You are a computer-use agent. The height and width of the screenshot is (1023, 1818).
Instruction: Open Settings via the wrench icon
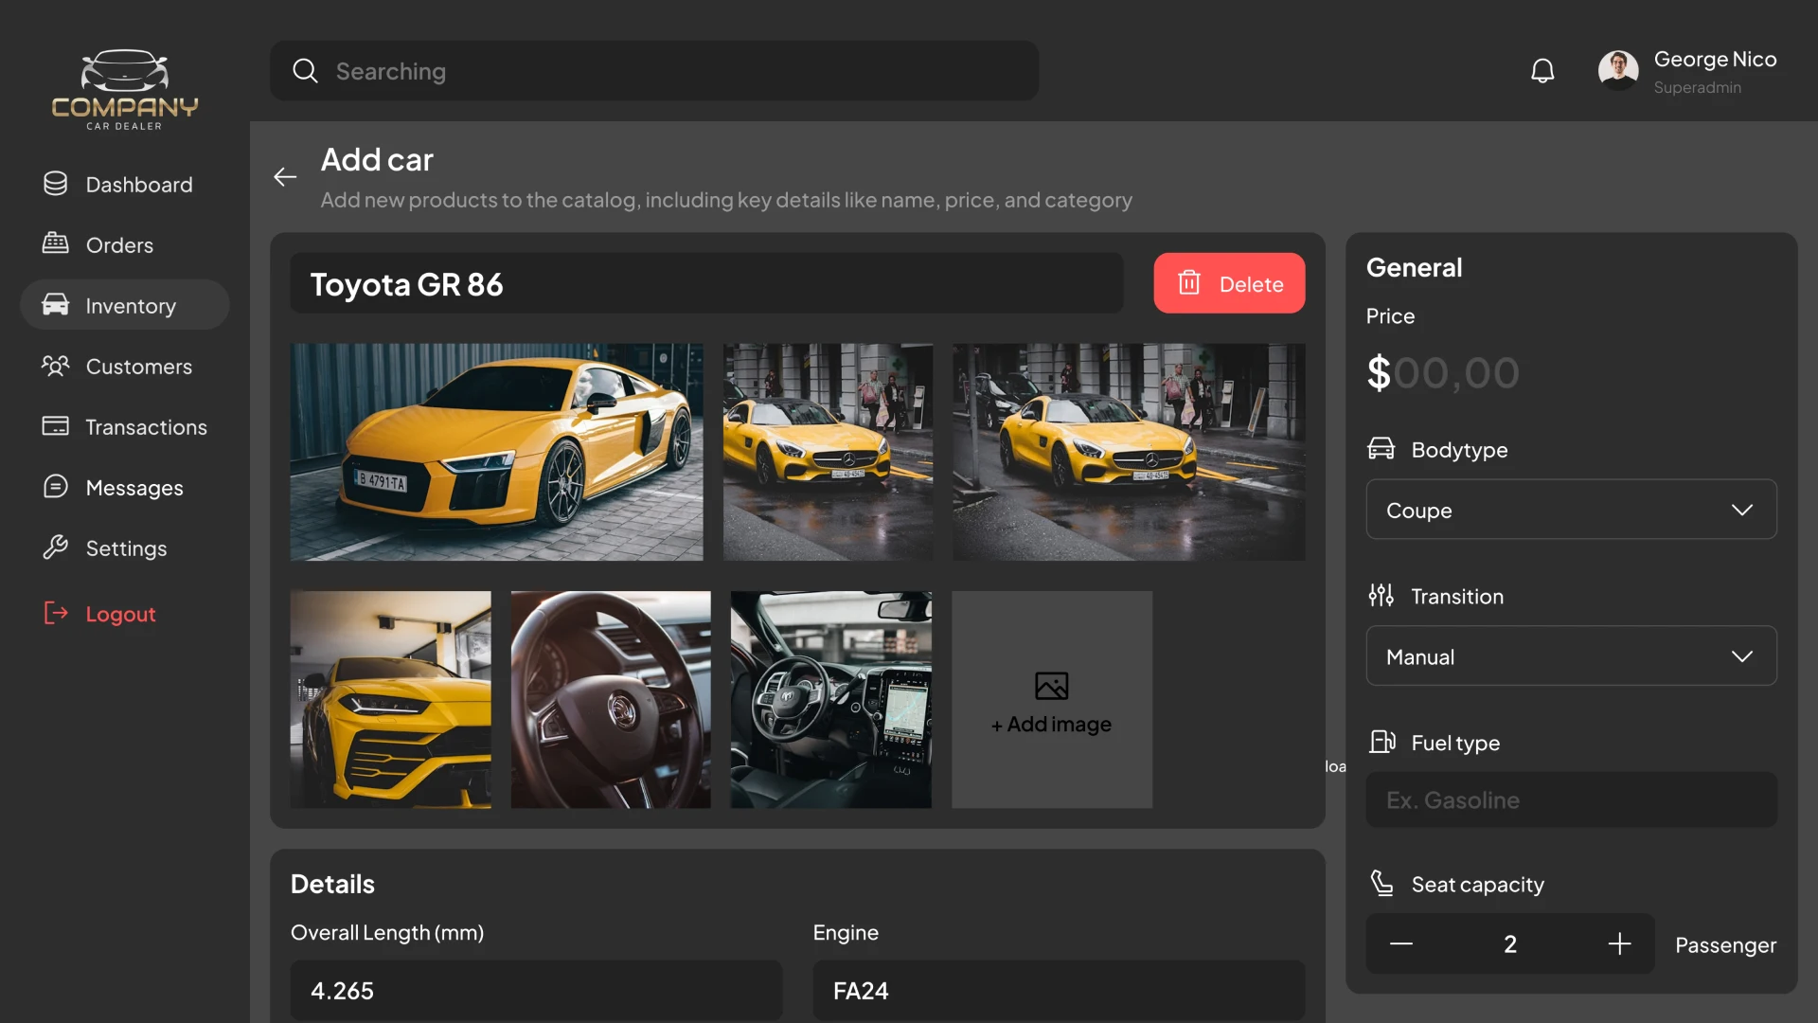click(56, 547)
